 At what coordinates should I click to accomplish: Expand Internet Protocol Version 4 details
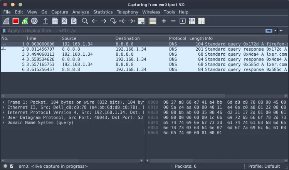click(x=3, y=112)
